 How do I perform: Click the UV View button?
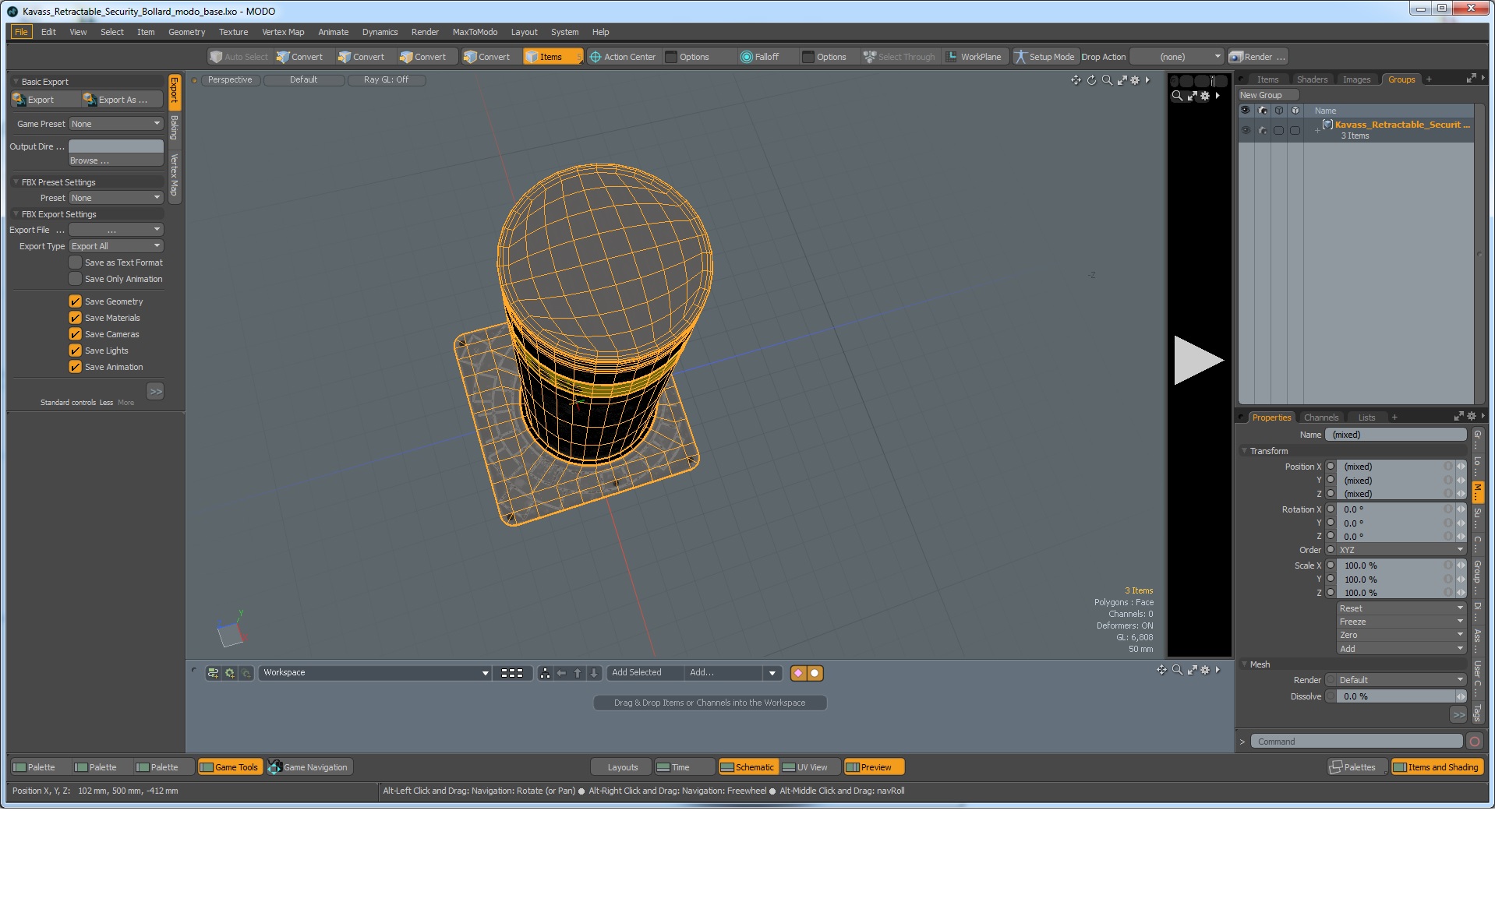(811, 767)
